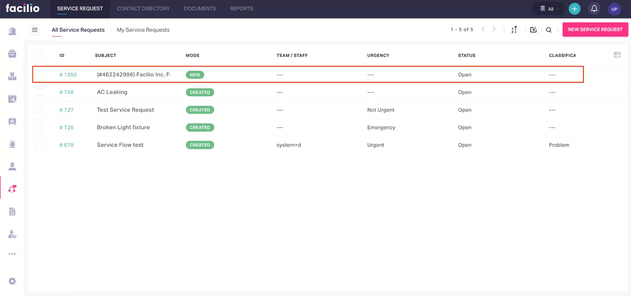Click the (#462242996) Facilio Inc. subject
Viewport: 631px width, 296px height.
click(x=133, y=74)
